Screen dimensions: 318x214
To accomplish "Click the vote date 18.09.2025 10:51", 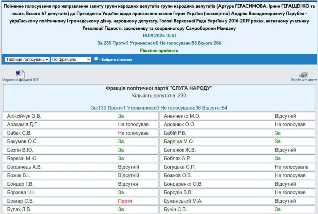I will click(159, 36).
